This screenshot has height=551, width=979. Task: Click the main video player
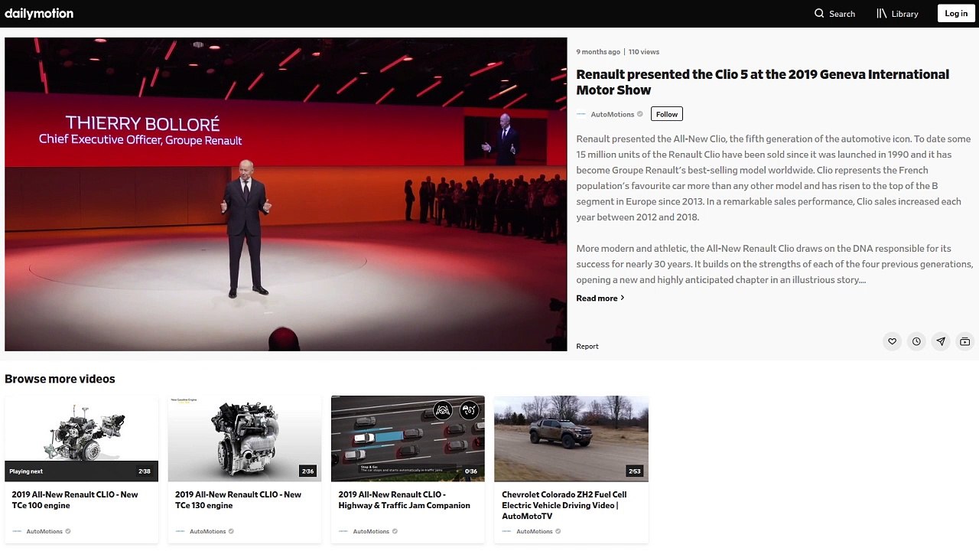point(286,194)
